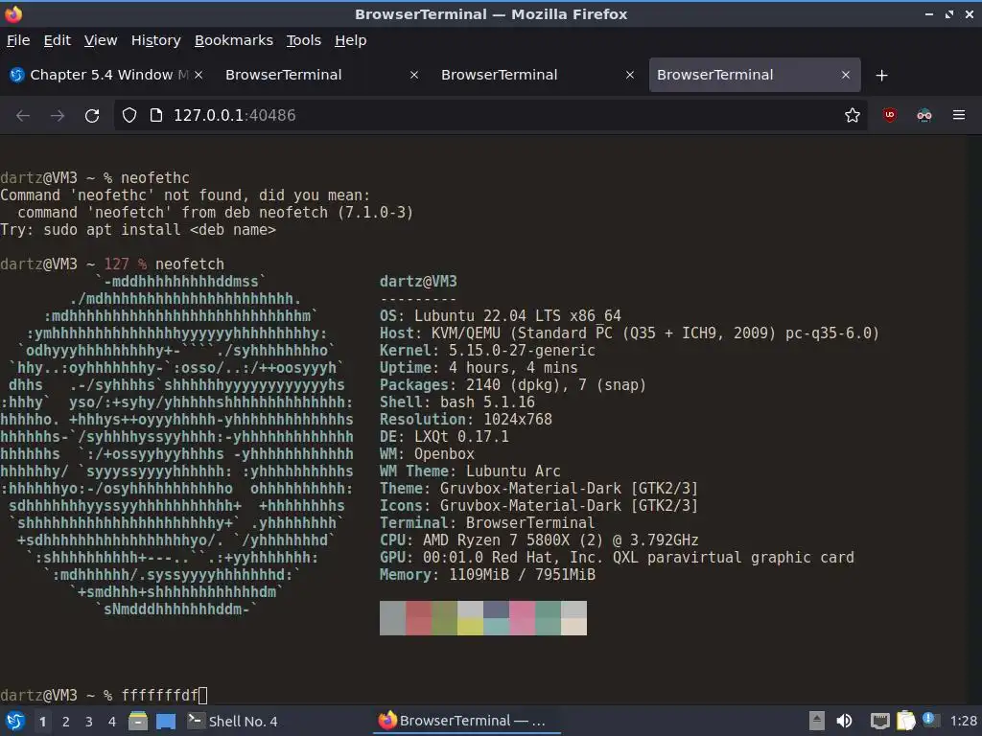This screenshot has width=982, height=736.
Task: Open the Bookmarks menu
Action: [234, 40]
